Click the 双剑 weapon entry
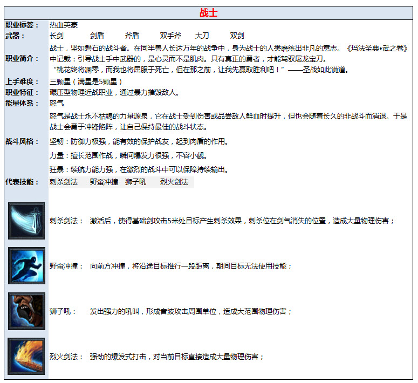The image size is (418, 383). [237, 36]
